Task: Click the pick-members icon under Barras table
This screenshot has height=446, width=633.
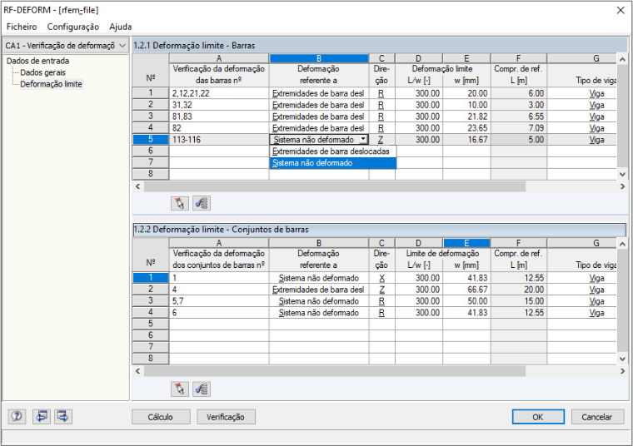Action: tap(180, 203)
